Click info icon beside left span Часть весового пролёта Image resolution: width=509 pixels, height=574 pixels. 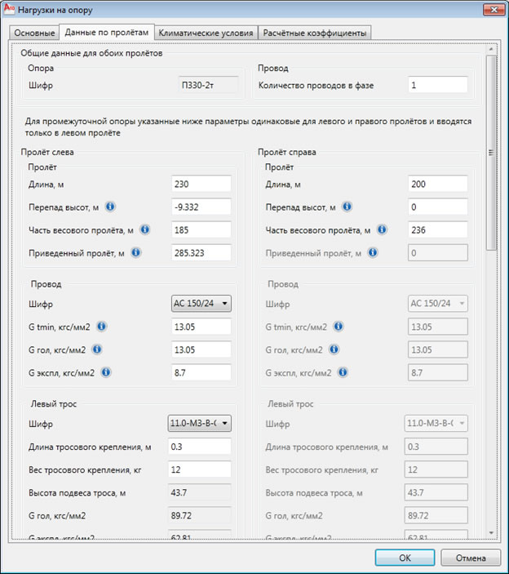coord(145,230)
